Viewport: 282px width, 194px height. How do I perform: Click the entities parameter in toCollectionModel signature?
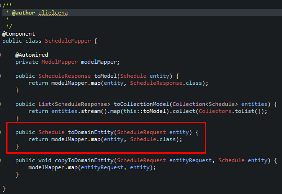click(x=254, y=104)
